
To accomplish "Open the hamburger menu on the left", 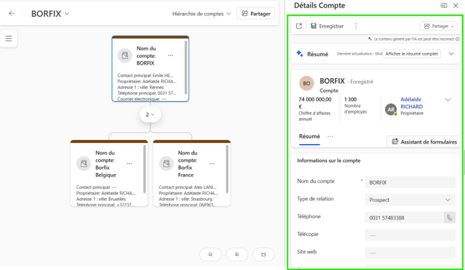I will (x=9, y=39).
